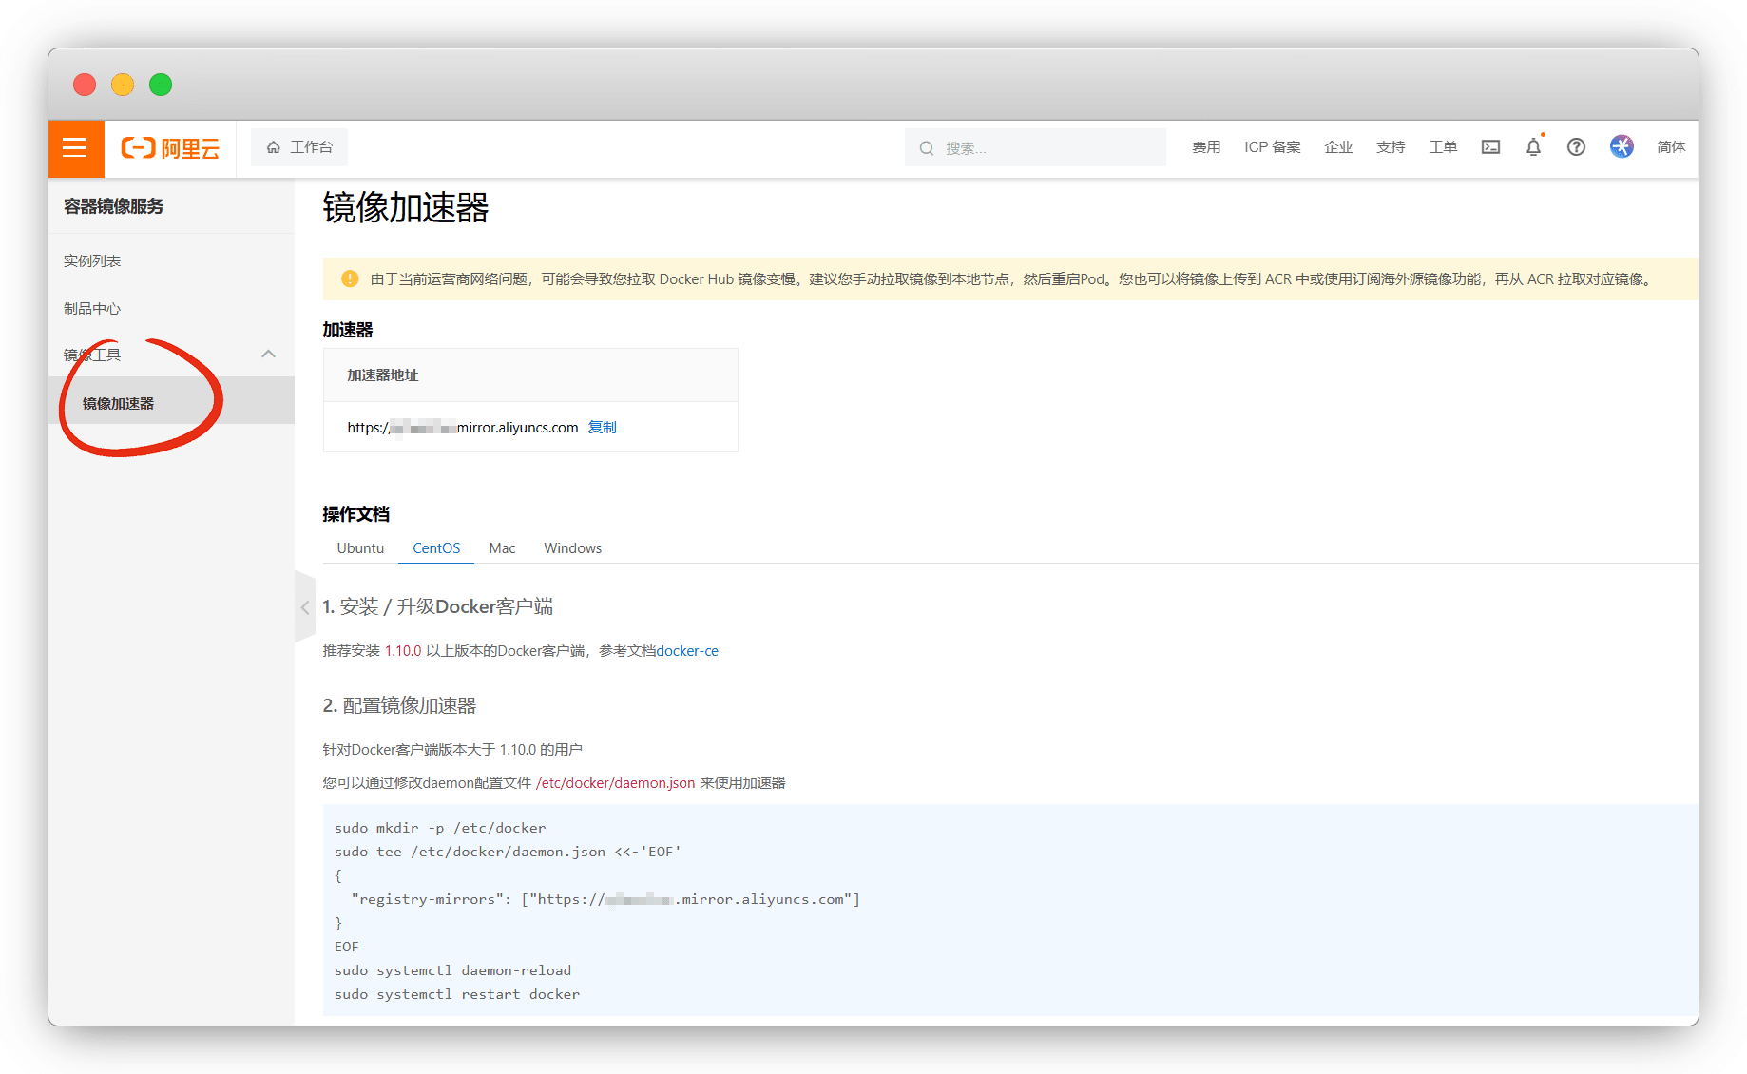Open the docker-ce documentation link
The height and width of the screenshot is (1074, 1747).
[x=687, y=651]
